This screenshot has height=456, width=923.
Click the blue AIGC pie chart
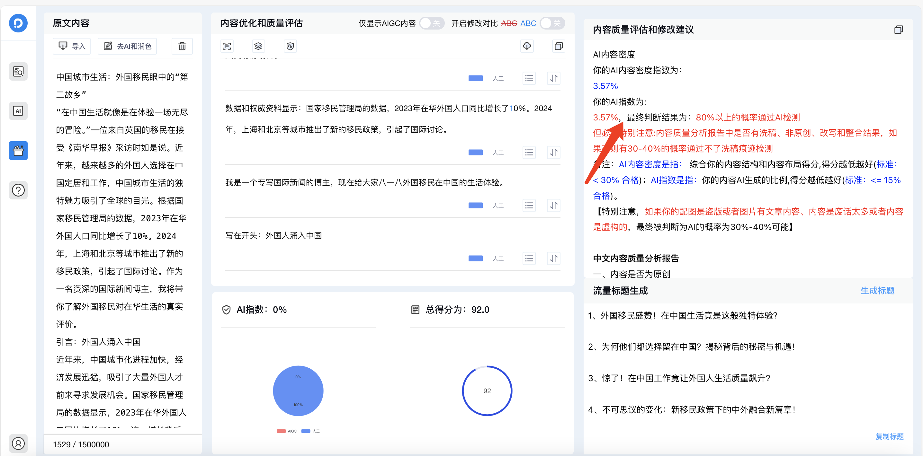click(x=298, y=391)
